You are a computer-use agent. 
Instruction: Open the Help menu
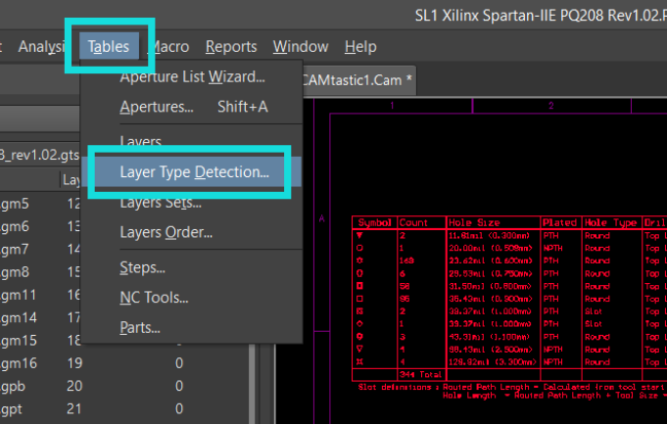point(359,46)
